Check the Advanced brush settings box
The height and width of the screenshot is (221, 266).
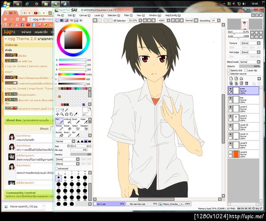coord(56,169)
